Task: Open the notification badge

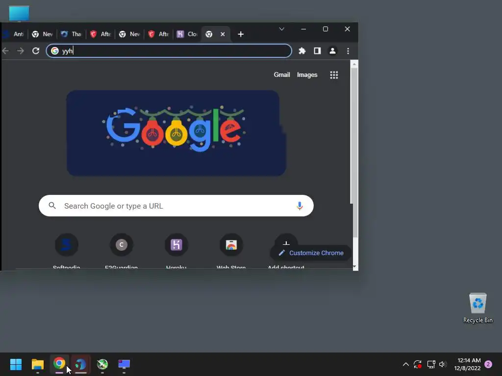Action: pyautogui.click(x=488, y=364)
